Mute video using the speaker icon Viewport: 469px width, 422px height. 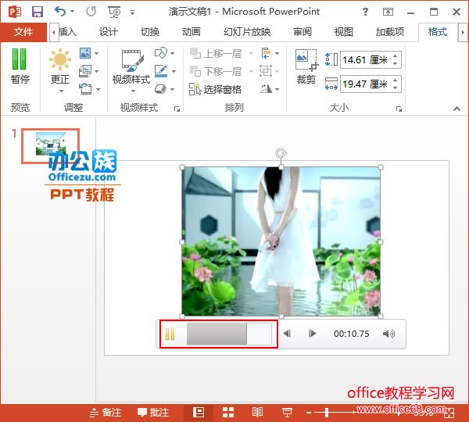pos(388,334)
